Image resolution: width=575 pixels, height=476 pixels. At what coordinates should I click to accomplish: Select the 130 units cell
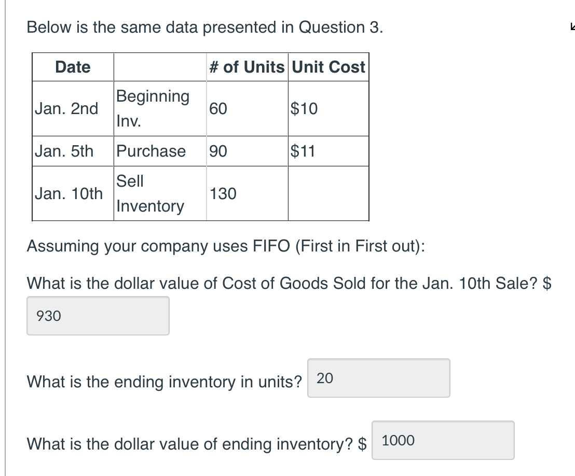click(223, 194)
